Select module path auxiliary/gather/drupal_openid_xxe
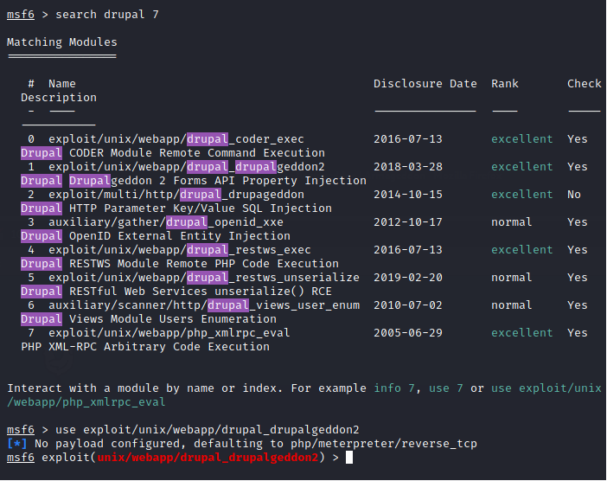The height and width of the screenshot is (481, 607). [x=166, y=222]
